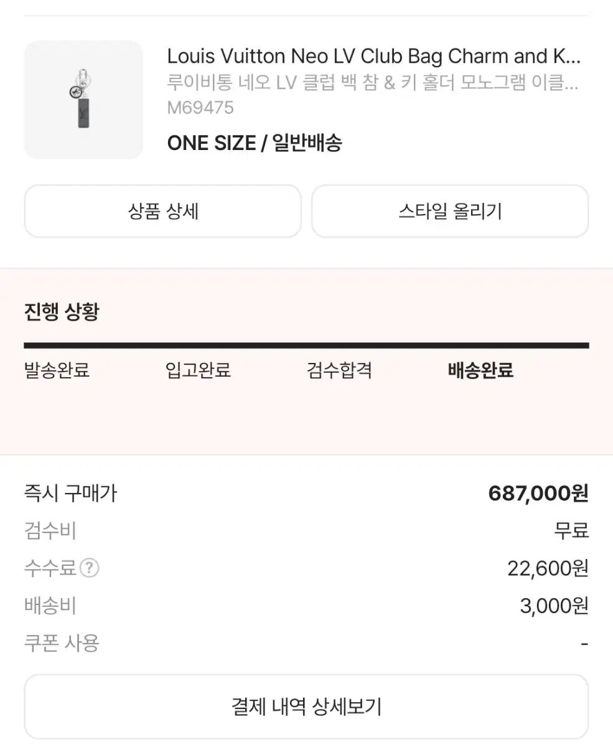The width and height of the screenshot is (613, 747).
Task: Open 결제 내역 상세보기 button
Action: coord(306,707)
